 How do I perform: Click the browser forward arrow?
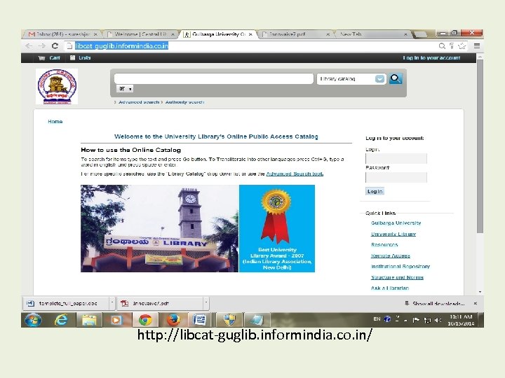tap(42, 46)
